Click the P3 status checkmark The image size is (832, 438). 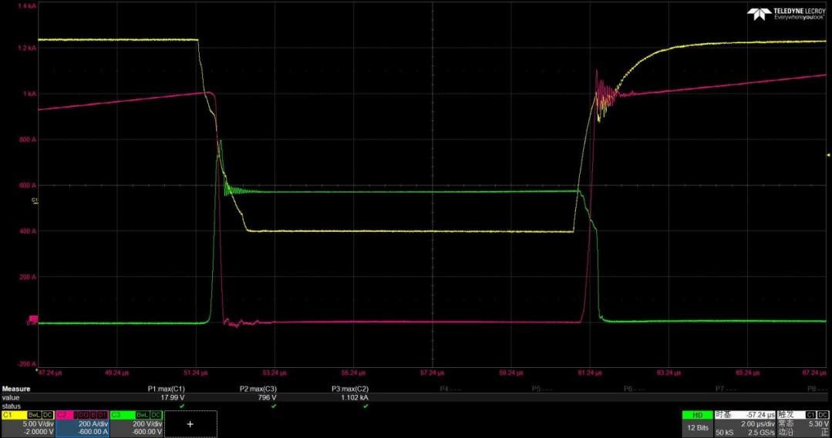coord(365,406)
